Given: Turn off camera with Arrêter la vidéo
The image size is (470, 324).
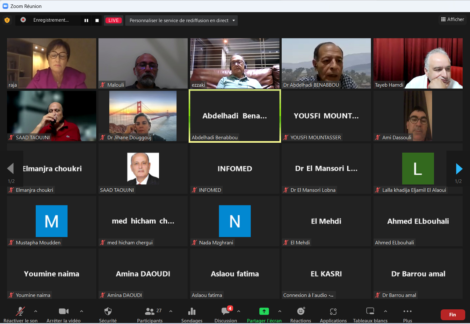Looking at the screenshot, I should pos(63,312).
